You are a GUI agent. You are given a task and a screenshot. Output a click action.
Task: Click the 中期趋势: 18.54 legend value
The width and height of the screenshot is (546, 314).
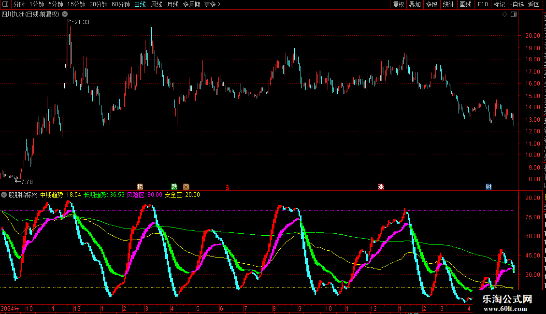click(x=60, y=195)
